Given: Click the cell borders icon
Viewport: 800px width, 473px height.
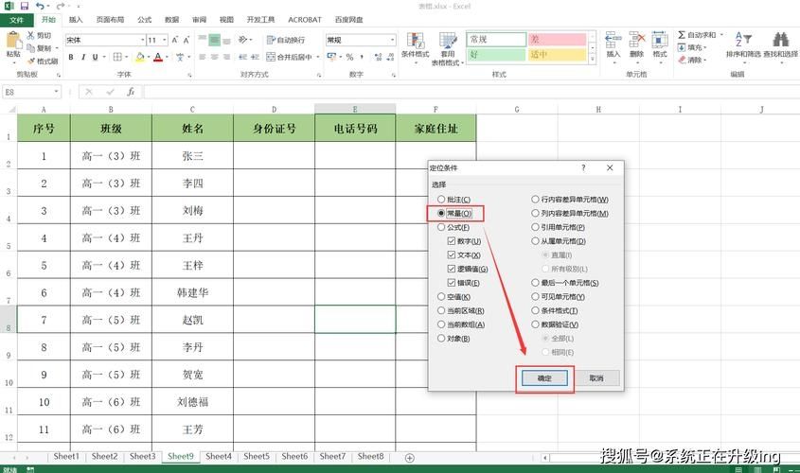Looking at the screenshot, I should [x=117, y=57].
